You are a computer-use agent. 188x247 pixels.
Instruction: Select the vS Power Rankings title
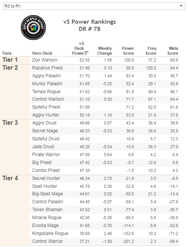tap(90, 22)
